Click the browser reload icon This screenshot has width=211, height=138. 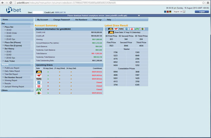(11, 3)
